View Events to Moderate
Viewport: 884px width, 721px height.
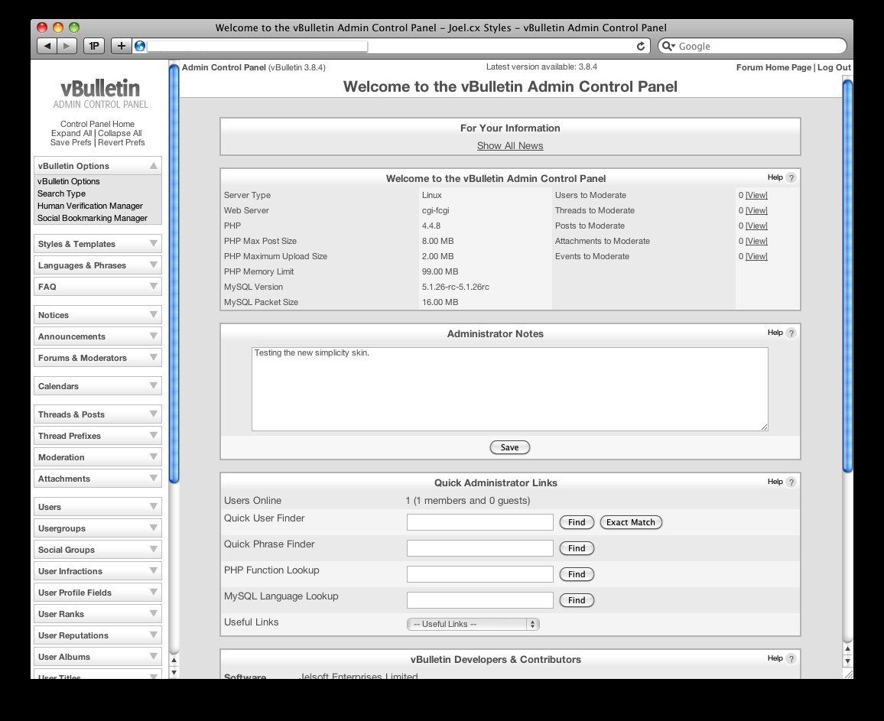click(756, 256)
